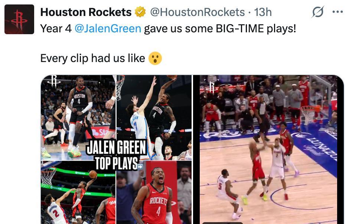Click the Rockets logo watermark on the video

(212, 87)
